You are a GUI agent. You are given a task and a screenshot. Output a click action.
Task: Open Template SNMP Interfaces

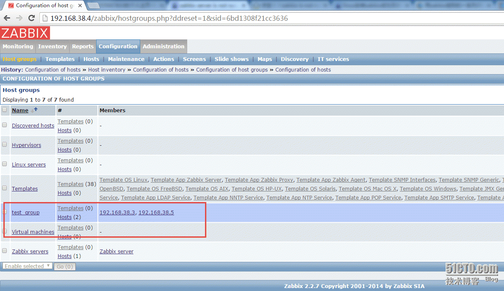pos(402,180)
